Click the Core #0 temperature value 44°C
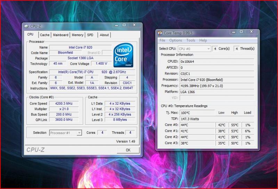This screenshot has width=278, height=189. point(197,125)
